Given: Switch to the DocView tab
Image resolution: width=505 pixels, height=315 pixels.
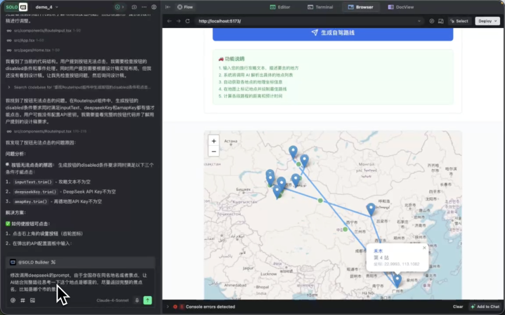Looking at the screenshot, I should click(400, 7).
